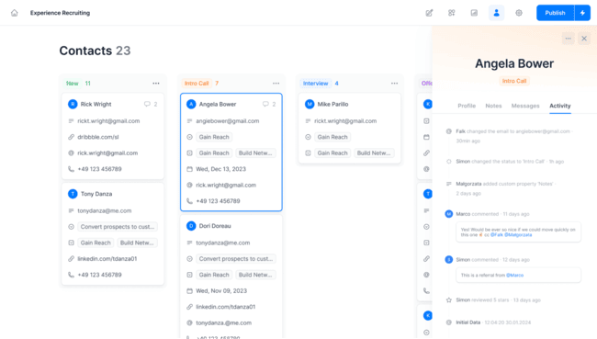This screenshot has height=339, width=597.
Task: Click the Publish button
Action: (555, 13)
